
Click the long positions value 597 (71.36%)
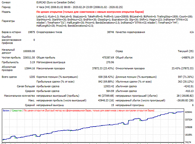coord(186,77)
